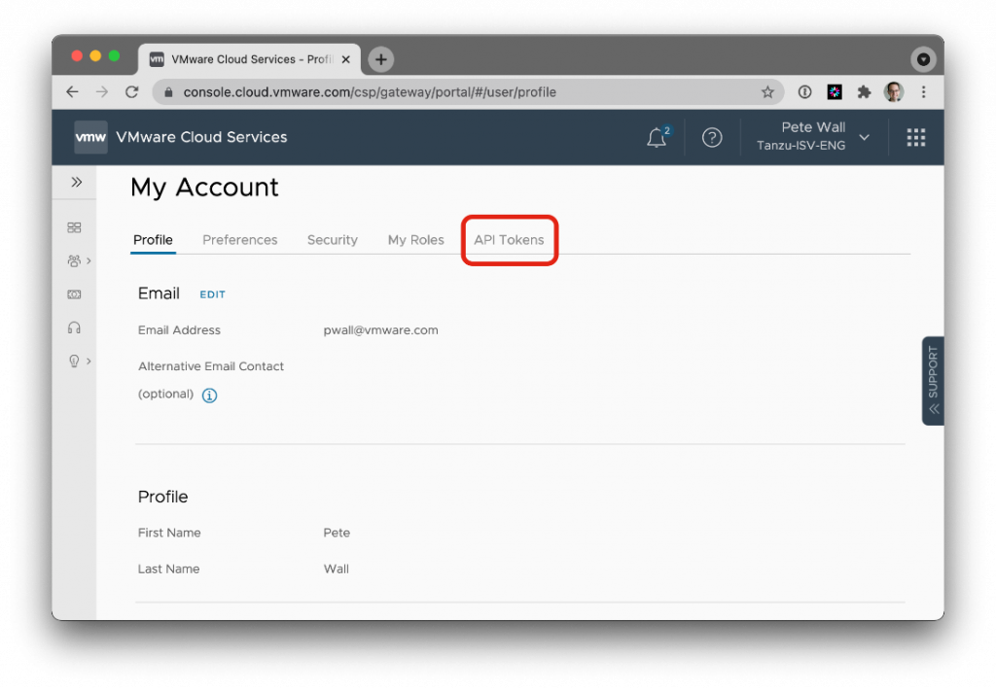Open the My Roles tab

click(x=416, y=240)
